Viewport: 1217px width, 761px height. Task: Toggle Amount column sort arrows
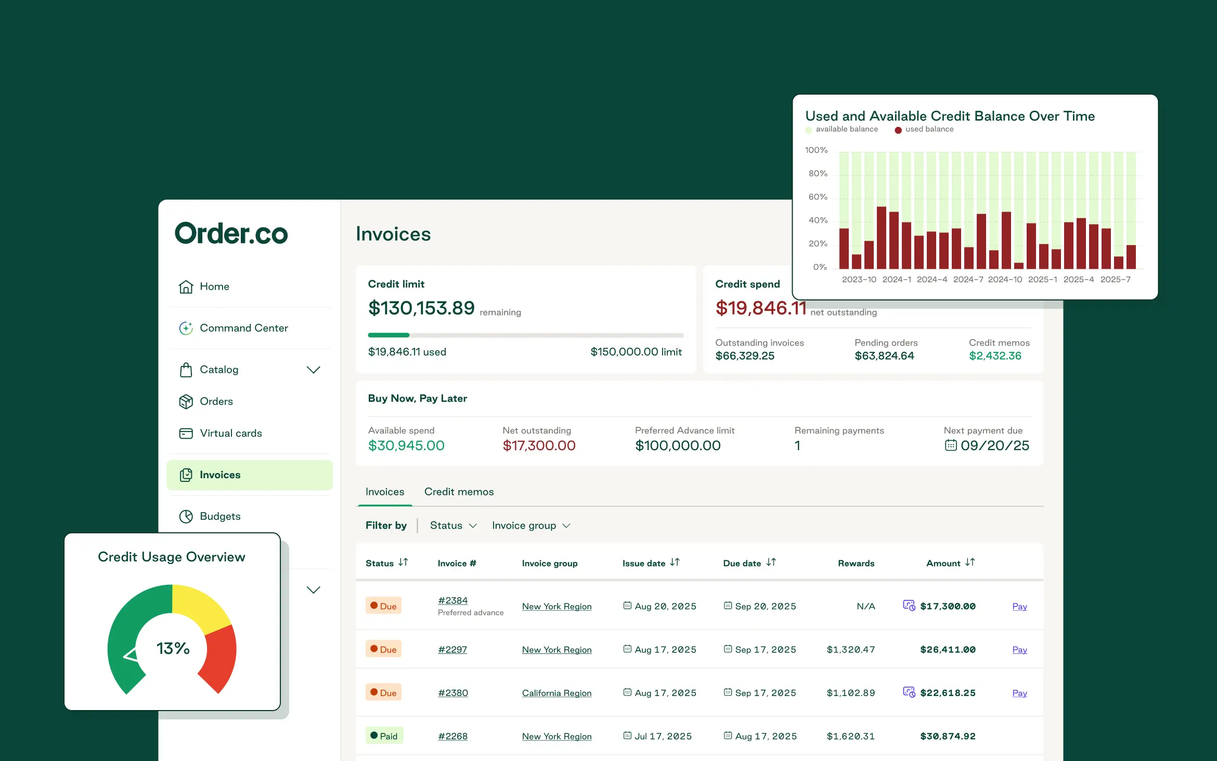click(970, 562)
